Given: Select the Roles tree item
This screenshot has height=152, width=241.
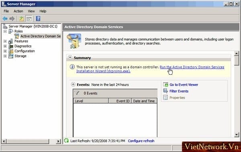Looking at the screenshot, I should (x=18, y=31).
